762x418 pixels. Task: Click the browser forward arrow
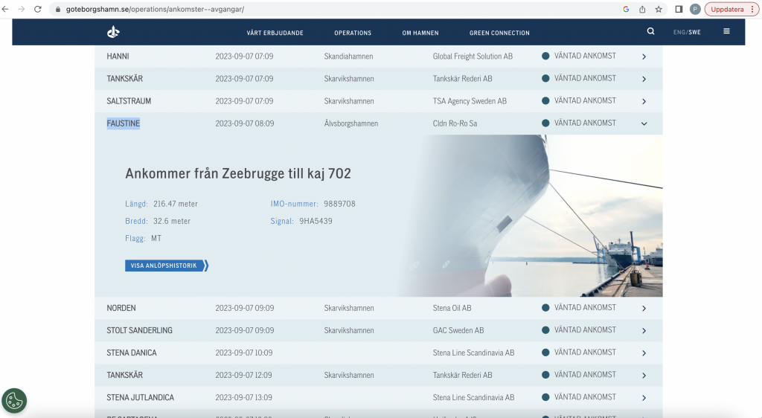pos(22,9)
